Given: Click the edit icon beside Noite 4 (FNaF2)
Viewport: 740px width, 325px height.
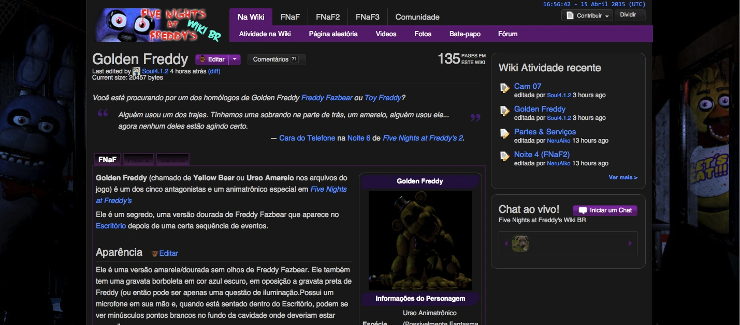Looking at the screenshot, I should (x=505, y=157).
